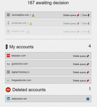This screenshot has height=107, width=97.
Task: Click the paperclip icon next to My accounts
Action: (x=7, y=47)
